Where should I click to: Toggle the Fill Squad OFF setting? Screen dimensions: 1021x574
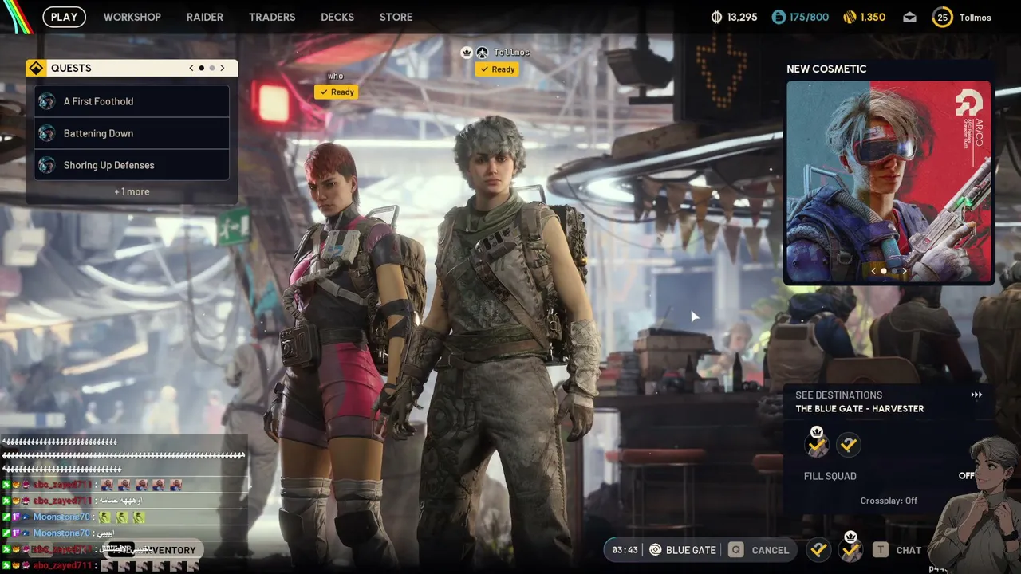[x=967, y=476]
